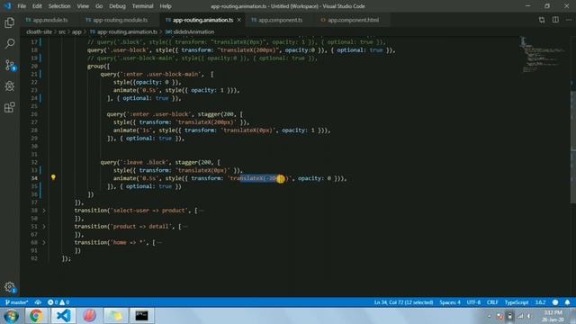Open the Go menu
Screen dimensions: 576x324
pyautogui.click(x=99, y=6)
